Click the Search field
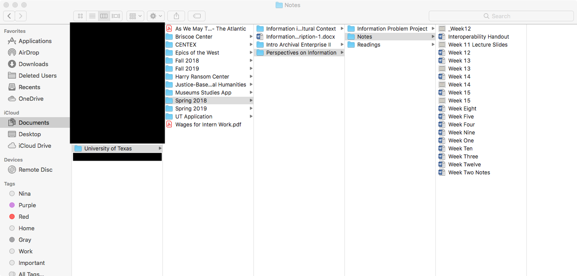Image resolution: width=577 pixels, height=276 pixels. click(x=501, y=16)
